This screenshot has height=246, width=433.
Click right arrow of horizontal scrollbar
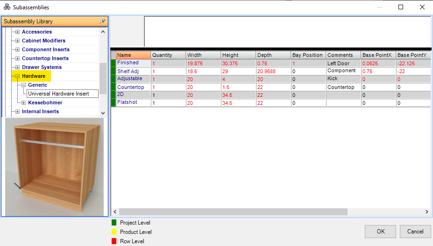coord(426,212)
